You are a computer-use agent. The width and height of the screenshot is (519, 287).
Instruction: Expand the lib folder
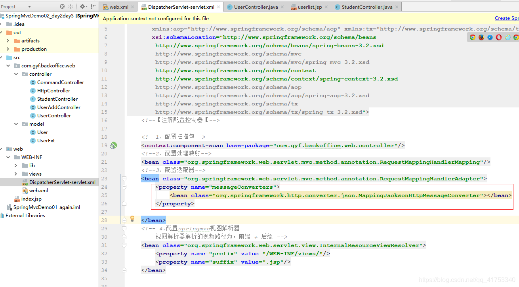click(16, 166)
